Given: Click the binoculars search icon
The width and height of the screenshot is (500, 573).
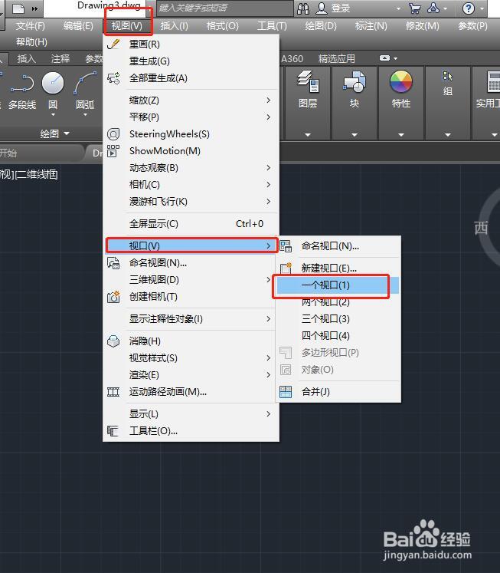Looking at the screenshot, I should [x=303, y=8].
